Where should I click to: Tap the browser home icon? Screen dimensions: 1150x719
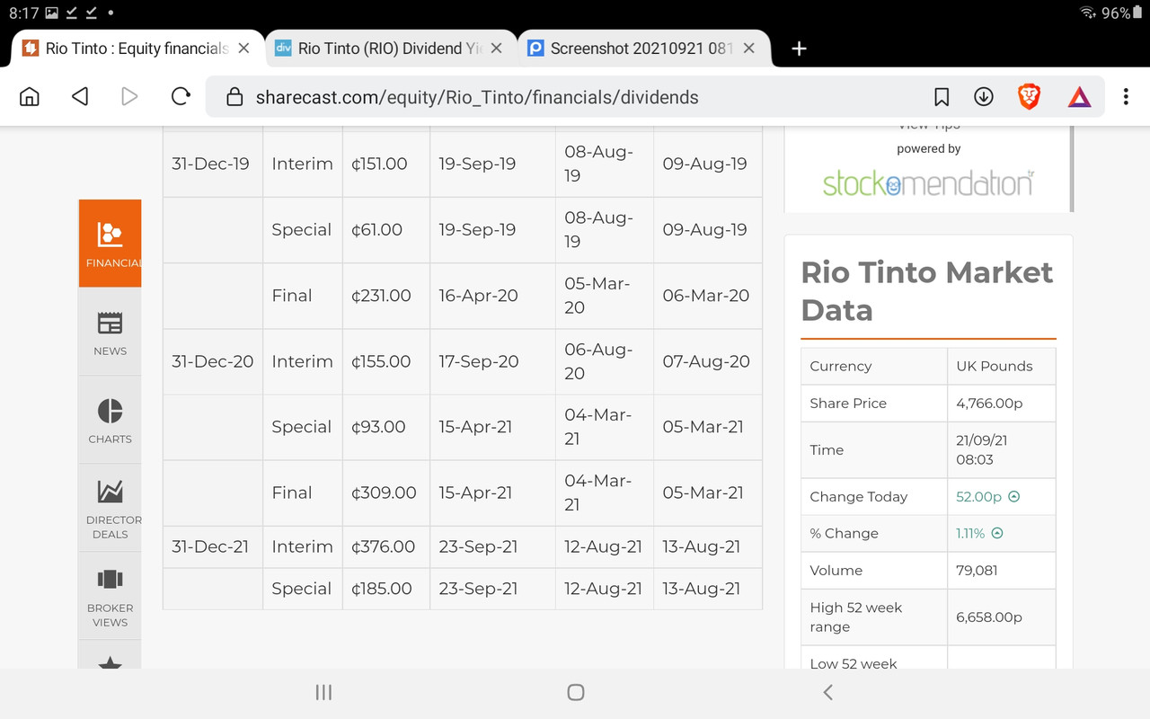(x=30, y=97)
